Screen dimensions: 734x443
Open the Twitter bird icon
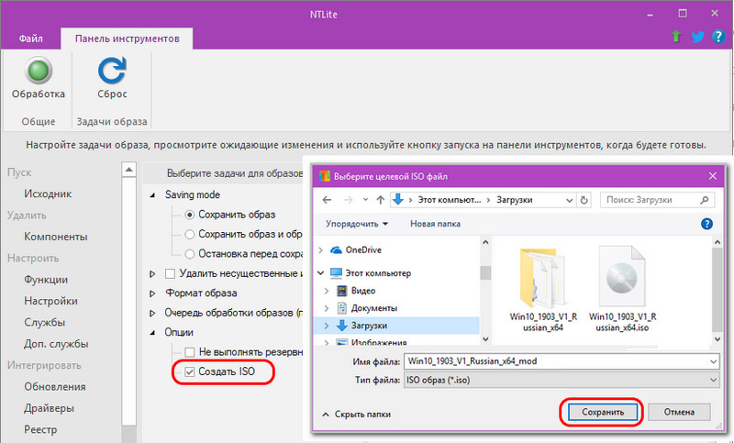click(697, 37)
